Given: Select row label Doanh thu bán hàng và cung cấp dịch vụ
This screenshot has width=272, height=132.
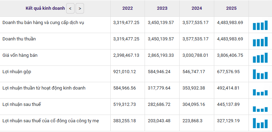Looking at the screenshot, I should pyautogui.click(x=43, y=23).
